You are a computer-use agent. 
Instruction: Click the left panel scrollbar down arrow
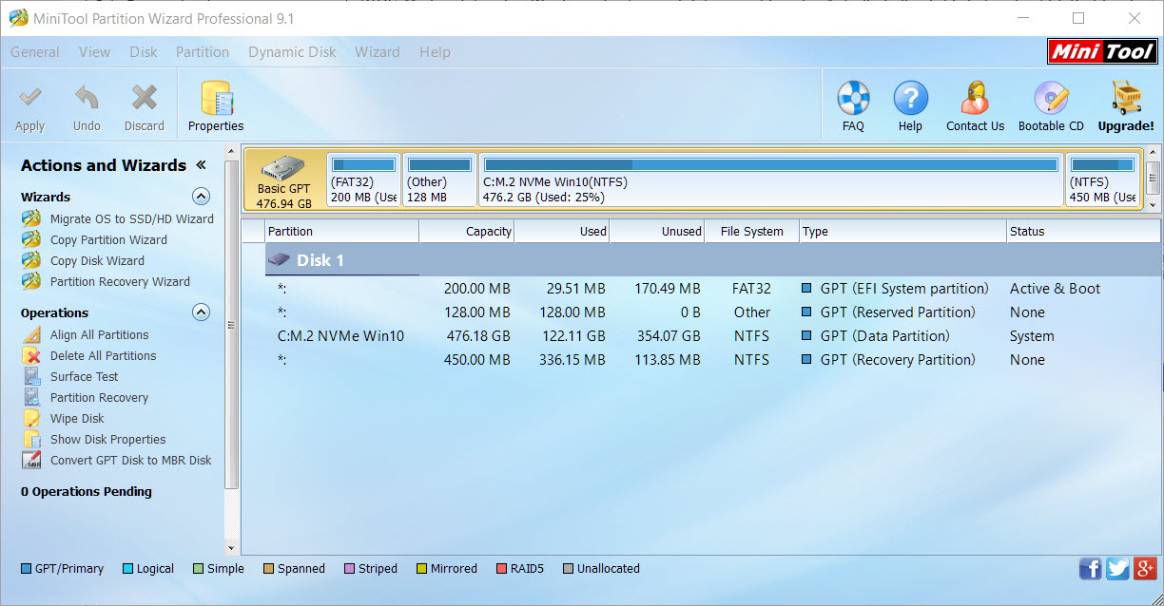231,548
